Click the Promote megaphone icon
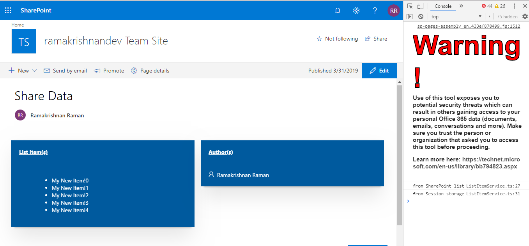Viewport: 529px width, 246px height. pos(97,71)
